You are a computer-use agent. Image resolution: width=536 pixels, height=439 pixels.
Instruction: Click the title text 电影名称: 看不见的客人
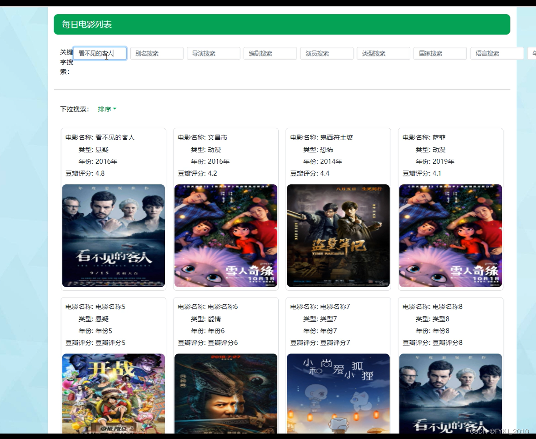(100, 137)
